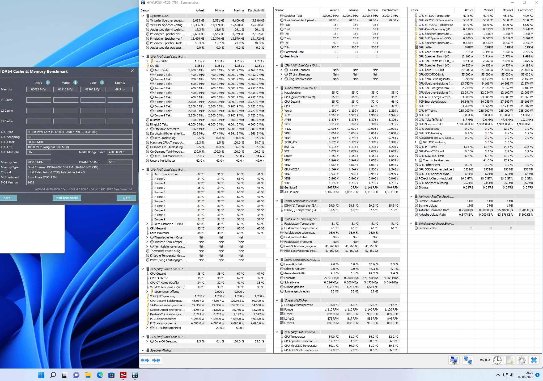
Task: Start logging with the sheet-plus icon
Action: click(x=510, y=360)
